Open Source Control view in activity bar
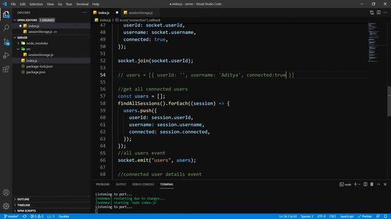This screenshot has width=391, height=219. click(6, 41)
